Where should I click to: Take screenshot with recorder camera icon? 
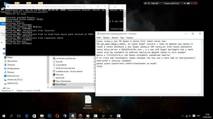[x=188, y=4]
